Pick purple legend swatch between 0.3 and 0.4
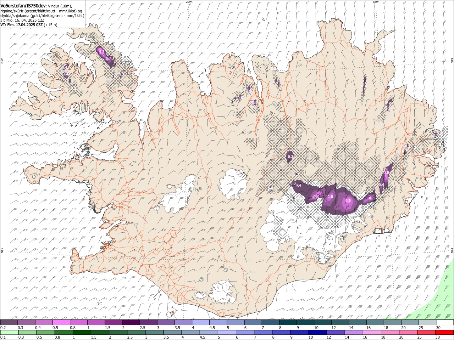454x340 pixels. click(26, 323)
